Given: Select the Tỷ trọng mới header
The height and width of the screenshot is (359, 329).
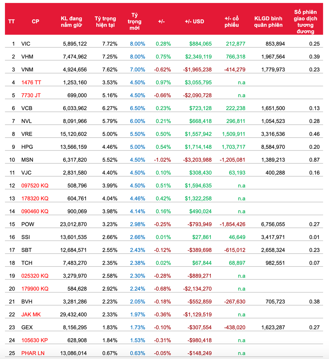Looking at the screenshot, I should tap(134, 21).
